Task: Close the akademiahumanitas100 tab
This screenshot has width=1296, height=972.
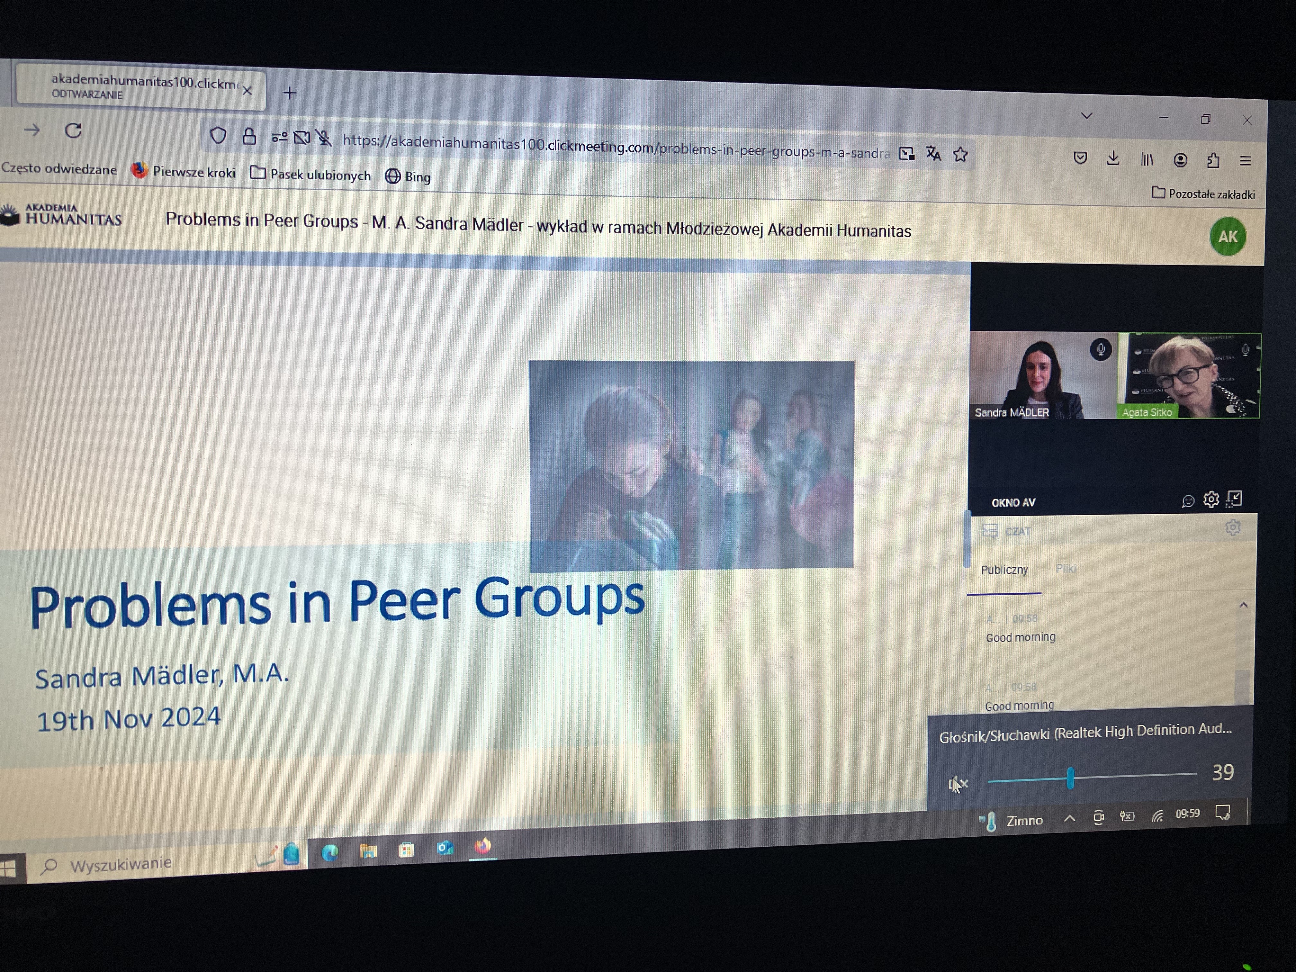Action: [247, 91]
